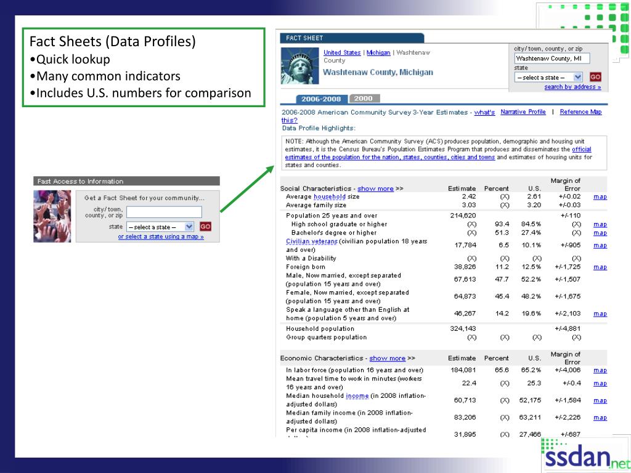Open the United States breadcrumb link

342,53
